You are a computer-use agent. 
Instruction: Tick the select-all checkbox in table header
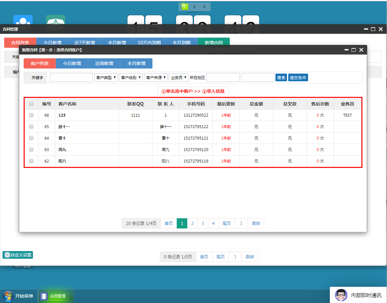point(31,104)
